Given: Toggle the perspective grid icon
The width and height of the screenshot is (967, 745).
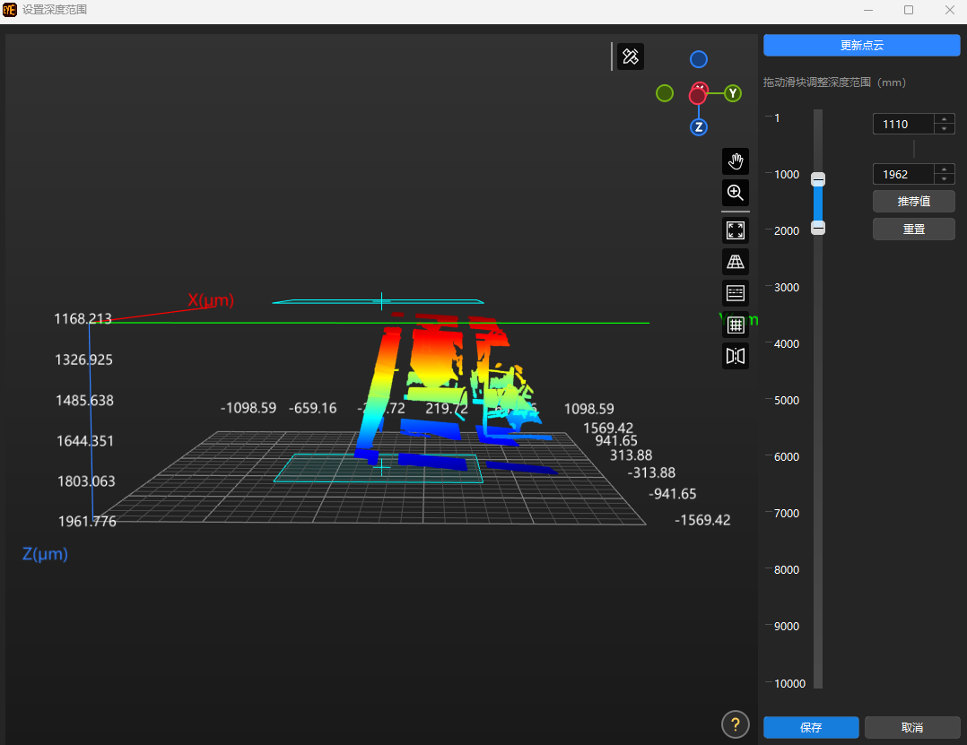Looking at the screenshot, I should point(736,262).
